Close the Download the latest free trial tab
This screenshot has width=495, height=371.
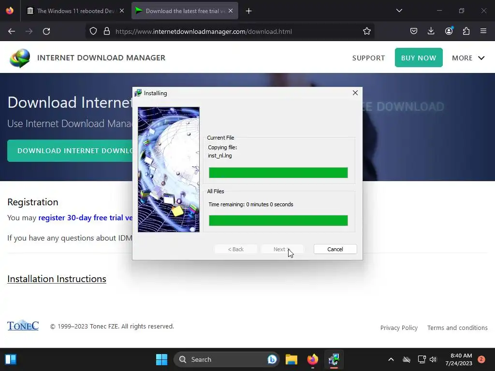pyautogui.click(x=231, y=11)
